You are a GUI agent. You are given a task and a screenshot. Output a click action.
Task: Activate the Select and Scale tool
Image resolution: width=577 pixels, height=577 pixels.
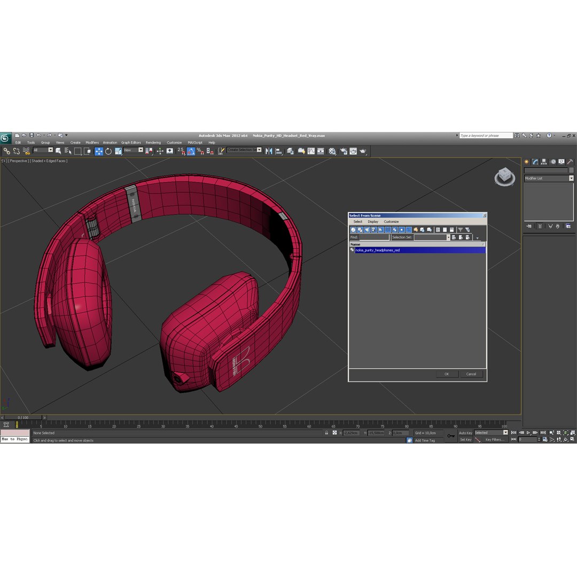(118, 151)
